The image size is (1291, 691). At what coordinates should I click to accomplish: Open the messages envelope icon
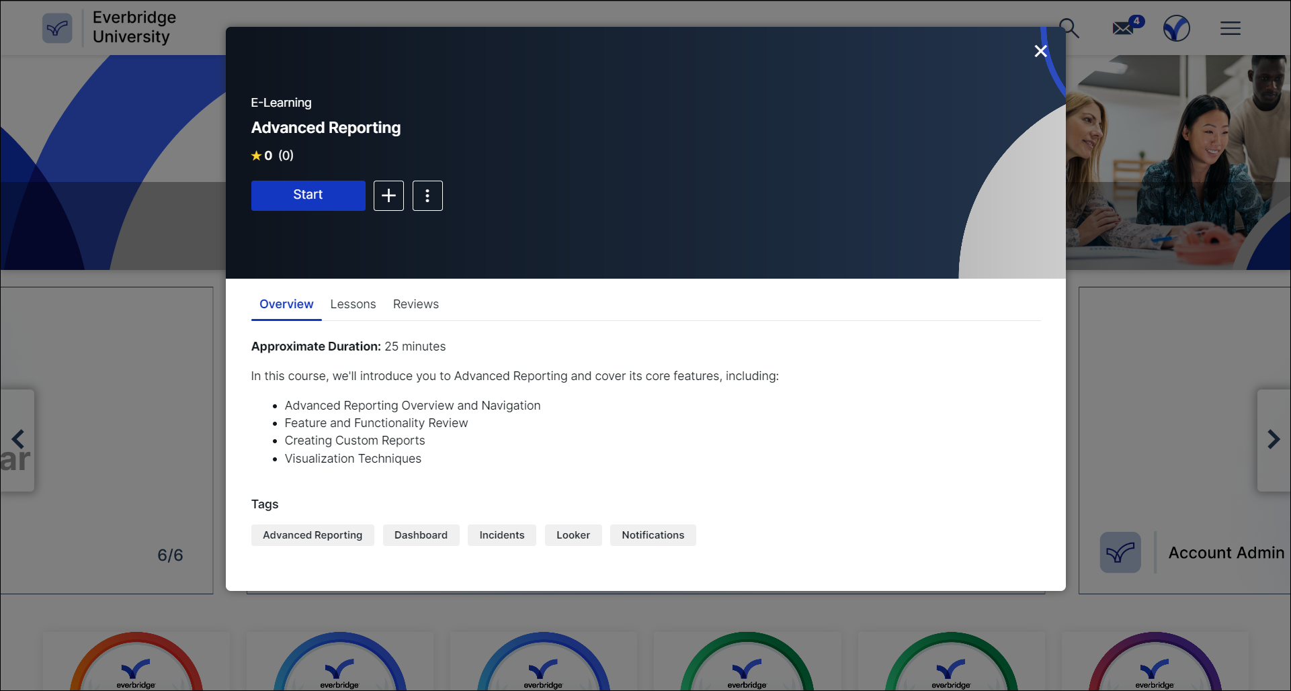[x=1123, y=28]
